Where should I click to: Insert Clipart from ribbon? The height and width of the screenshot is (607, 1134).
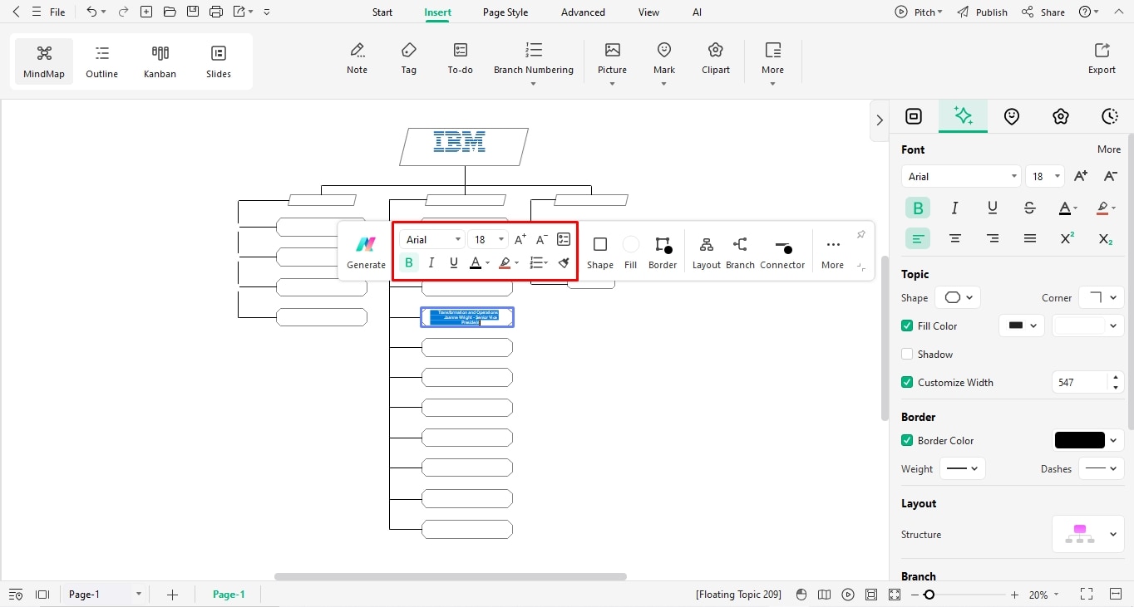716,59
